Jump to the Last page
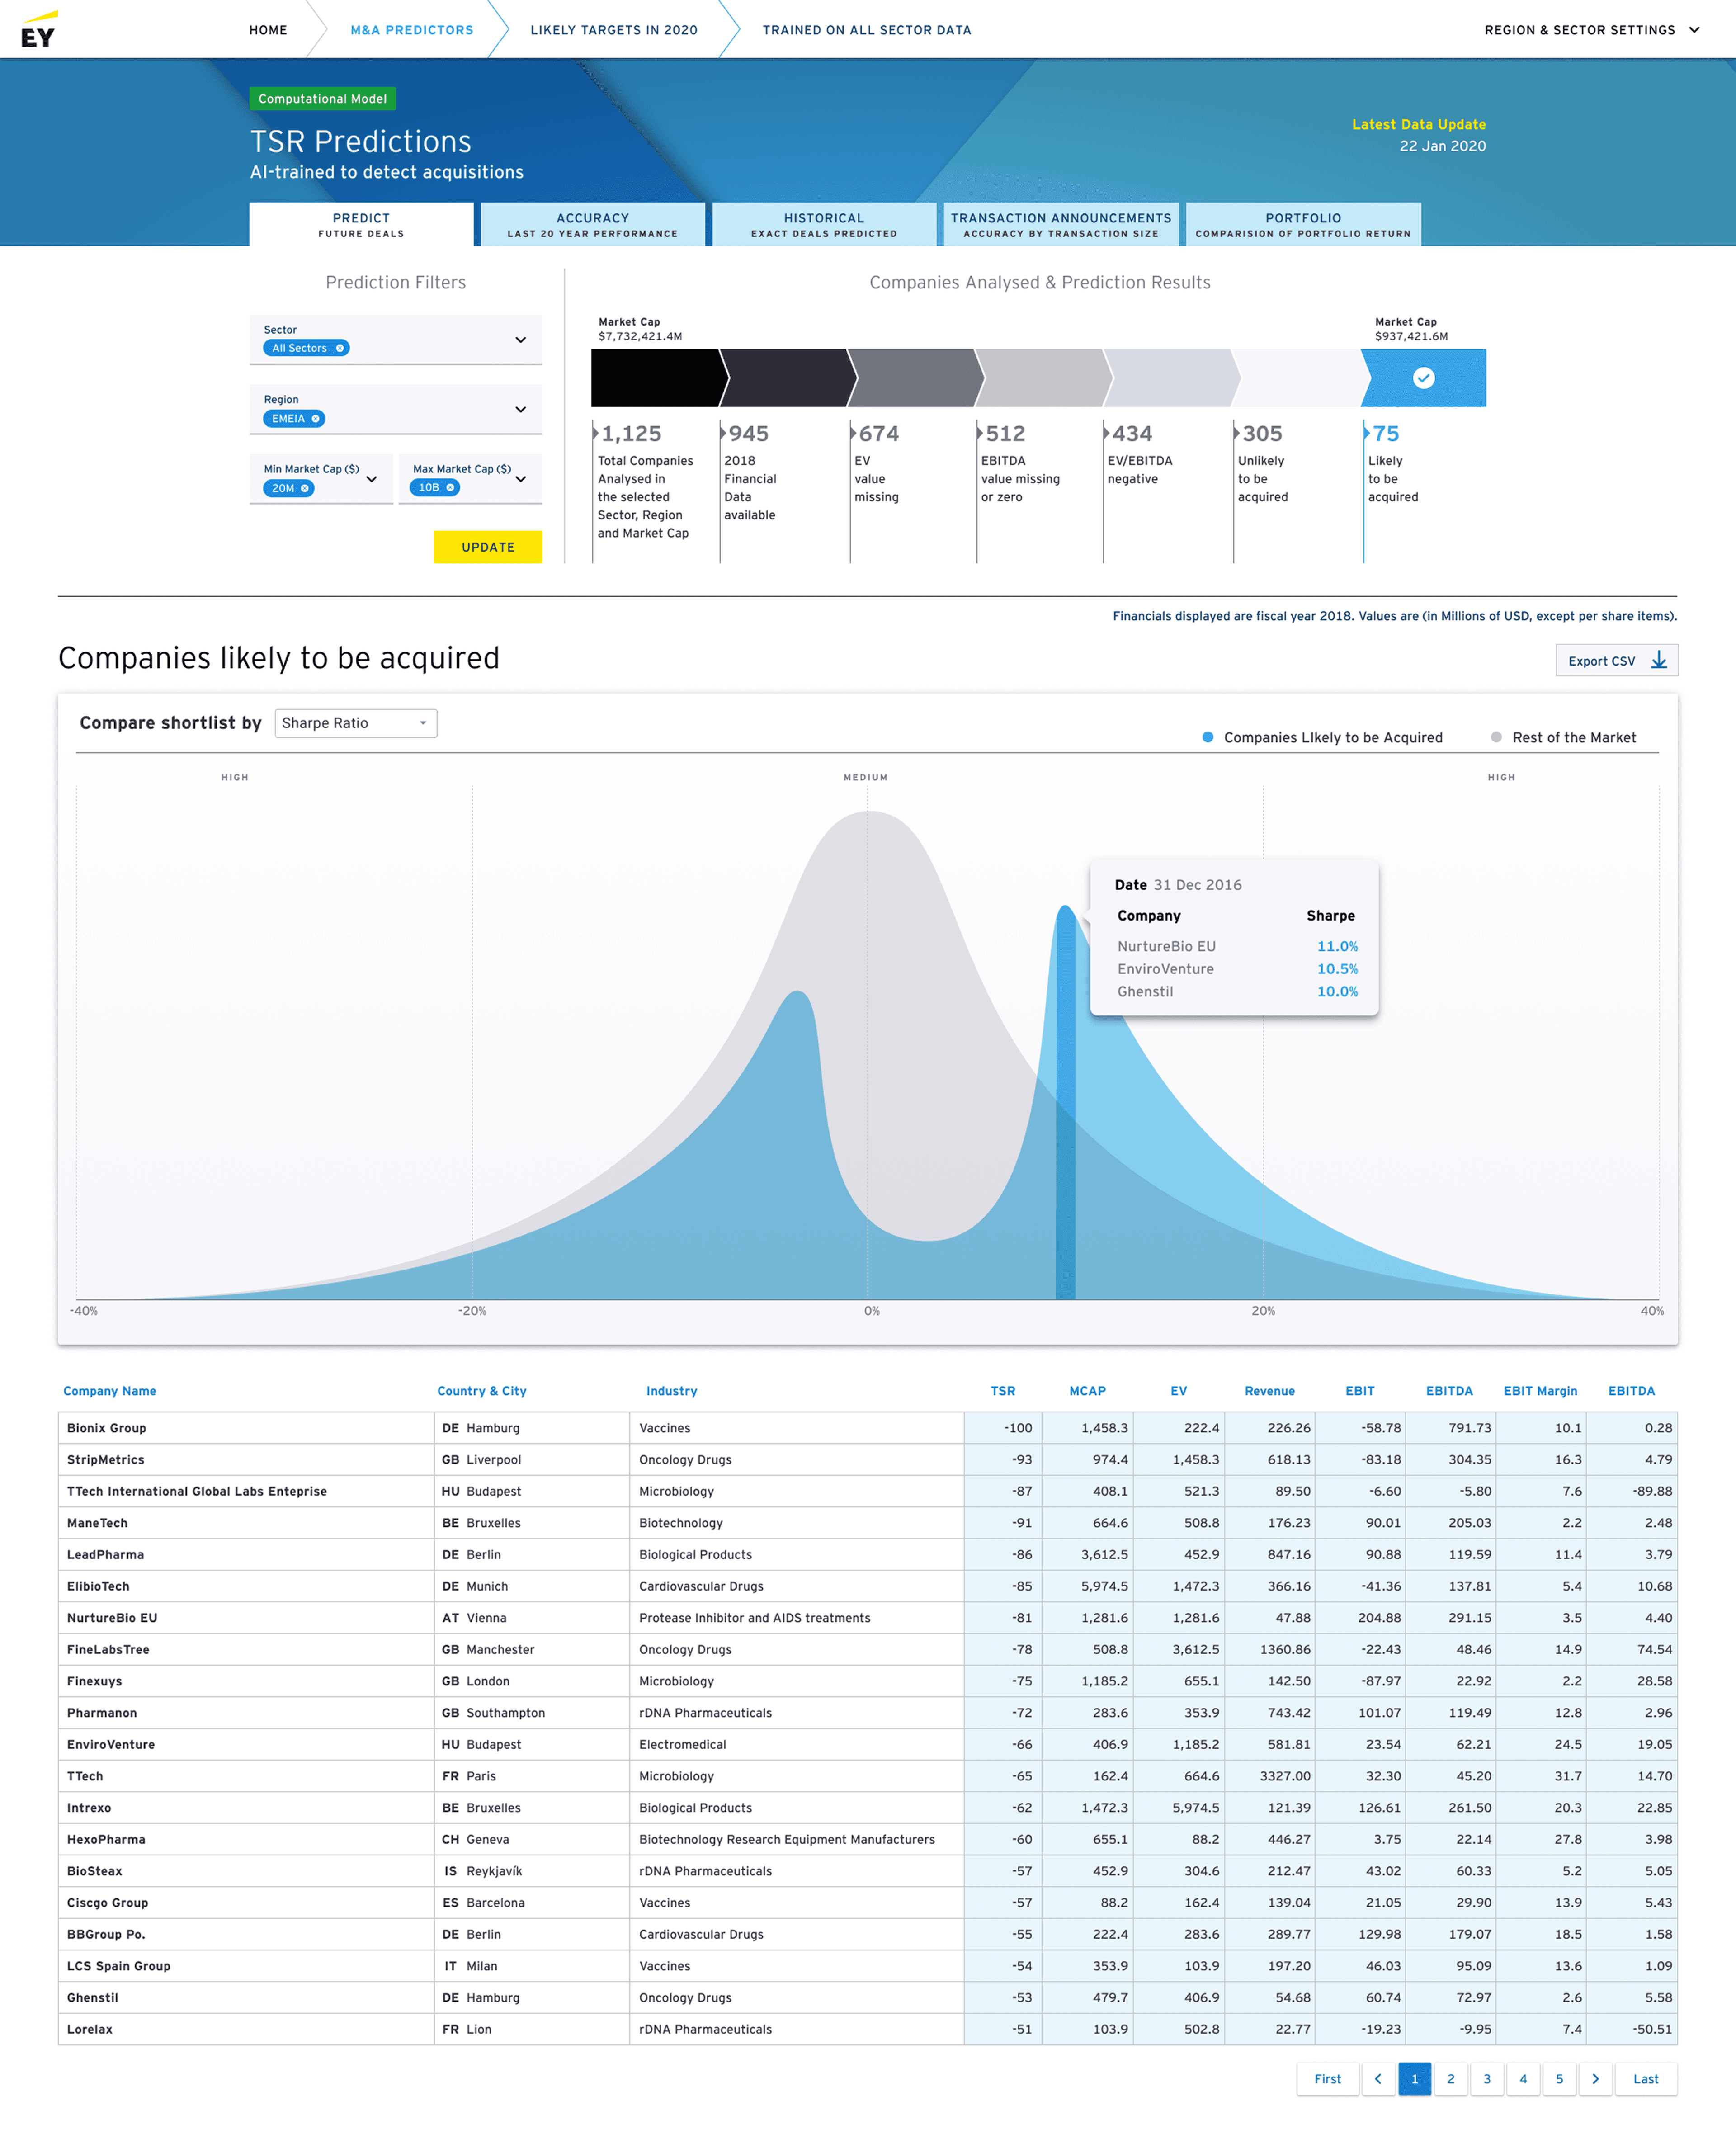Image resolution: width=1736 pixels, height=2134 pixels. [x=1645, y=2078]
